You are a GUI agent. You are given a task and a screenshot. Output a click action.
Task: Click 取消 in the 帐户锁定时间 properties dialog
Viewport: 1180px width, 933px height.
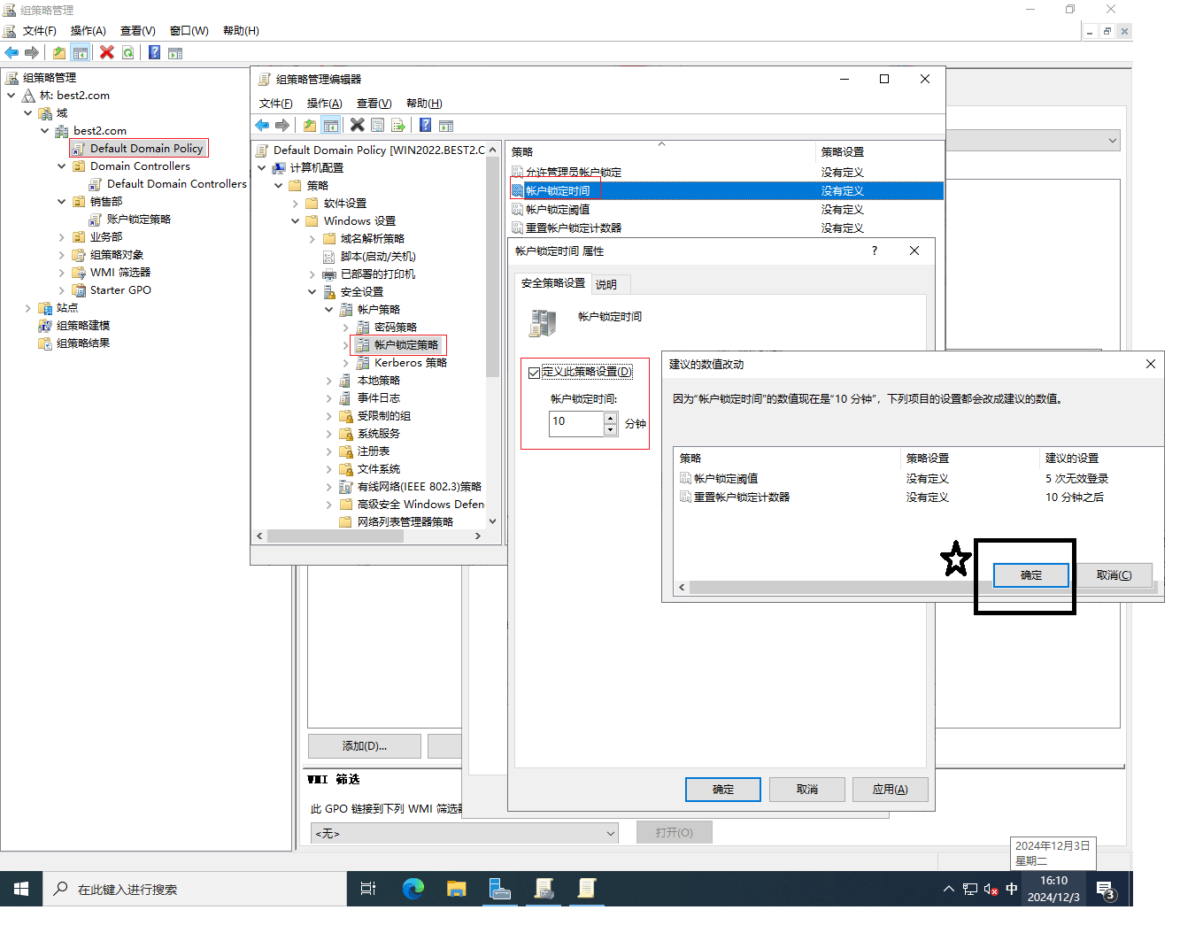[807, 790]
